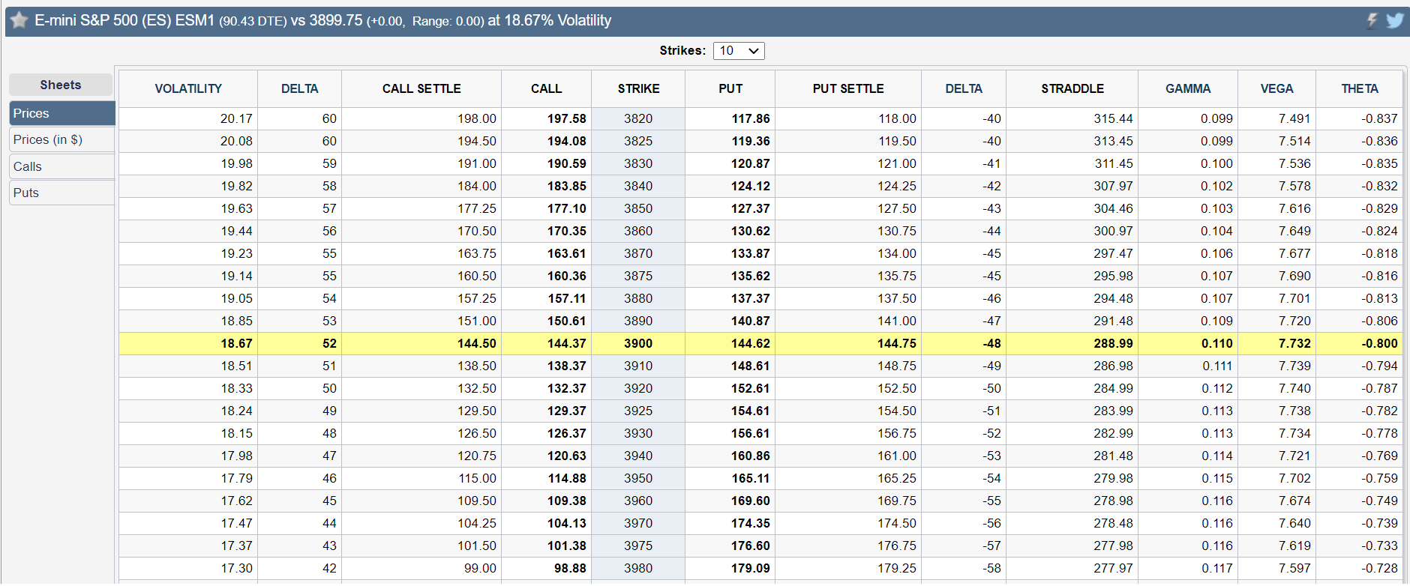Select strike 3970 cell
Image resolution: width=1410 pixels, height=586 pixels.
click(638, 523)
